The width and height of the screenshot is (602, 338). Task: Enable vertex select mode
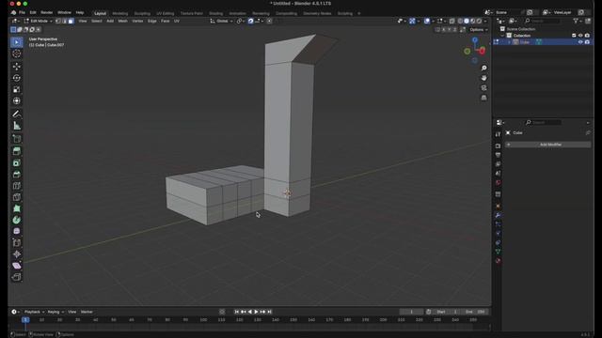click(x=57, y=21)
